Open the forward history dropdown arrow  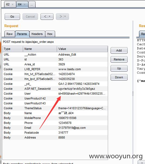coord(65,17)
